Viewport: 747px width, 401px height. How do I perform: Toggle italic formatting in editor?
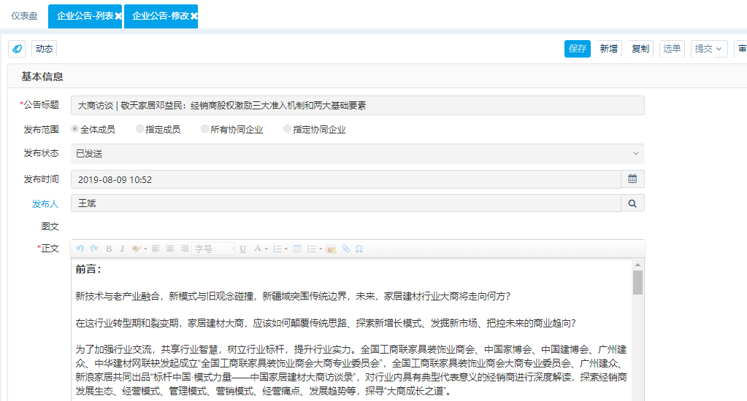[122, 249]
